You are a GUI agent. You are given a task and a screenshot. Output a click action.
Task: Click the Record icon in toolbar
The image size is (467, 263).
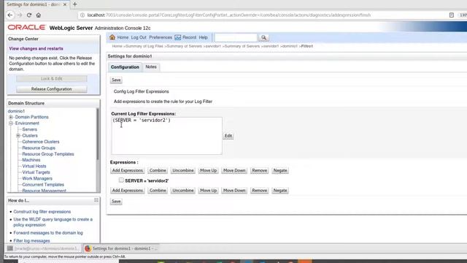(x=178, y=37)
